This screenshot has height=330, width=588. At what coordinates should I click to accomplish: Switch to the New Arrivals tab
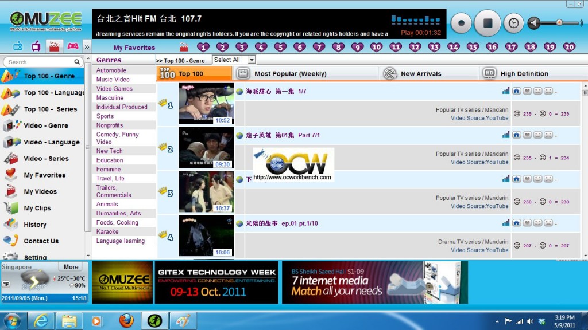click(430, 74)
